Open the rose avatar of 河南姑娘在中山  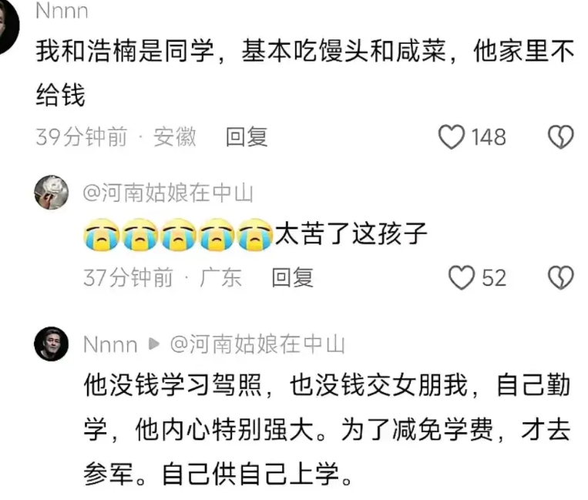(x=52, y=193)
